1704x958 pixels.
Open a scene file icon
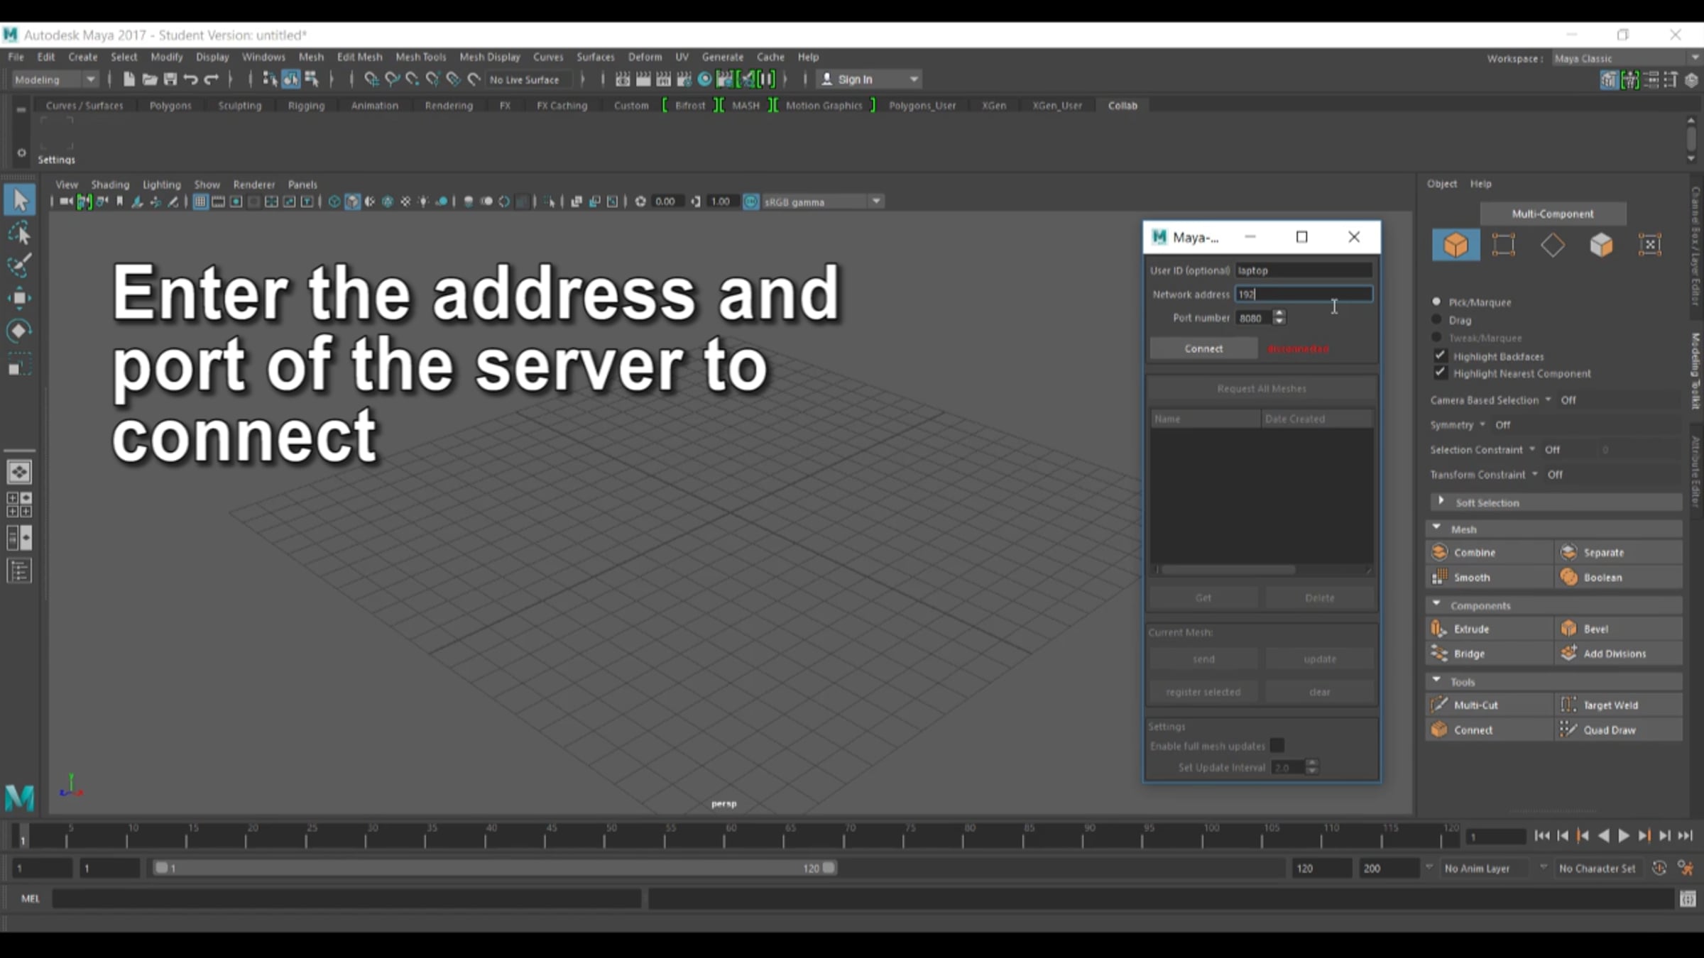(149, 79)
